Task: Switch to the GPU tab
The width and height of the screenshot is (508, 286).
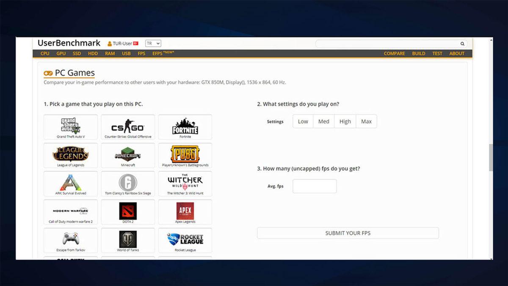Action: point(61,53)
